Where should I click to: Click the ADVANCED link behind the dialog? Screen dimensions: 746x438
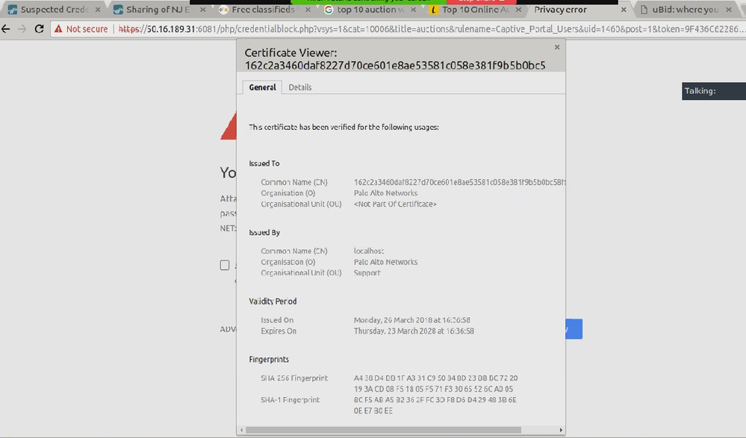(x=228, y=329)
